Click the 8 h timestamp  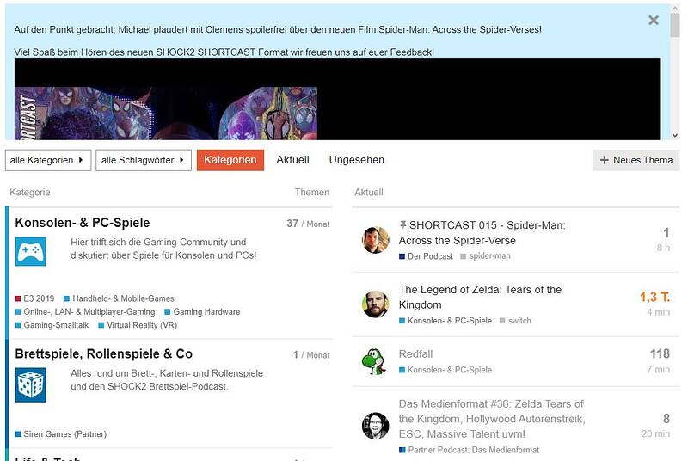coord(663,248)
